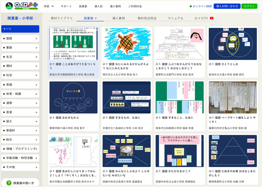
Task: Select the 情報・プログラミング category
Action: pos(20,149)
